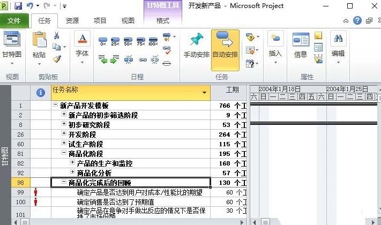Click the Mark on Track icon
Viewport: 381px width, 225px height.
167,37
